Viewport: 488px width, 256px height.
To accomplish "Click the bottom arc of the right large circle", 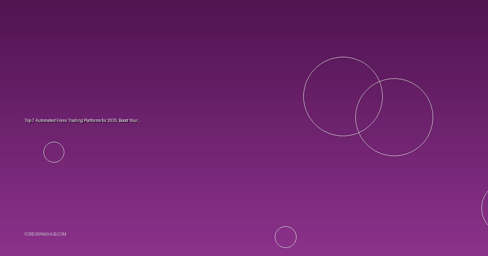I will (394, 156).
